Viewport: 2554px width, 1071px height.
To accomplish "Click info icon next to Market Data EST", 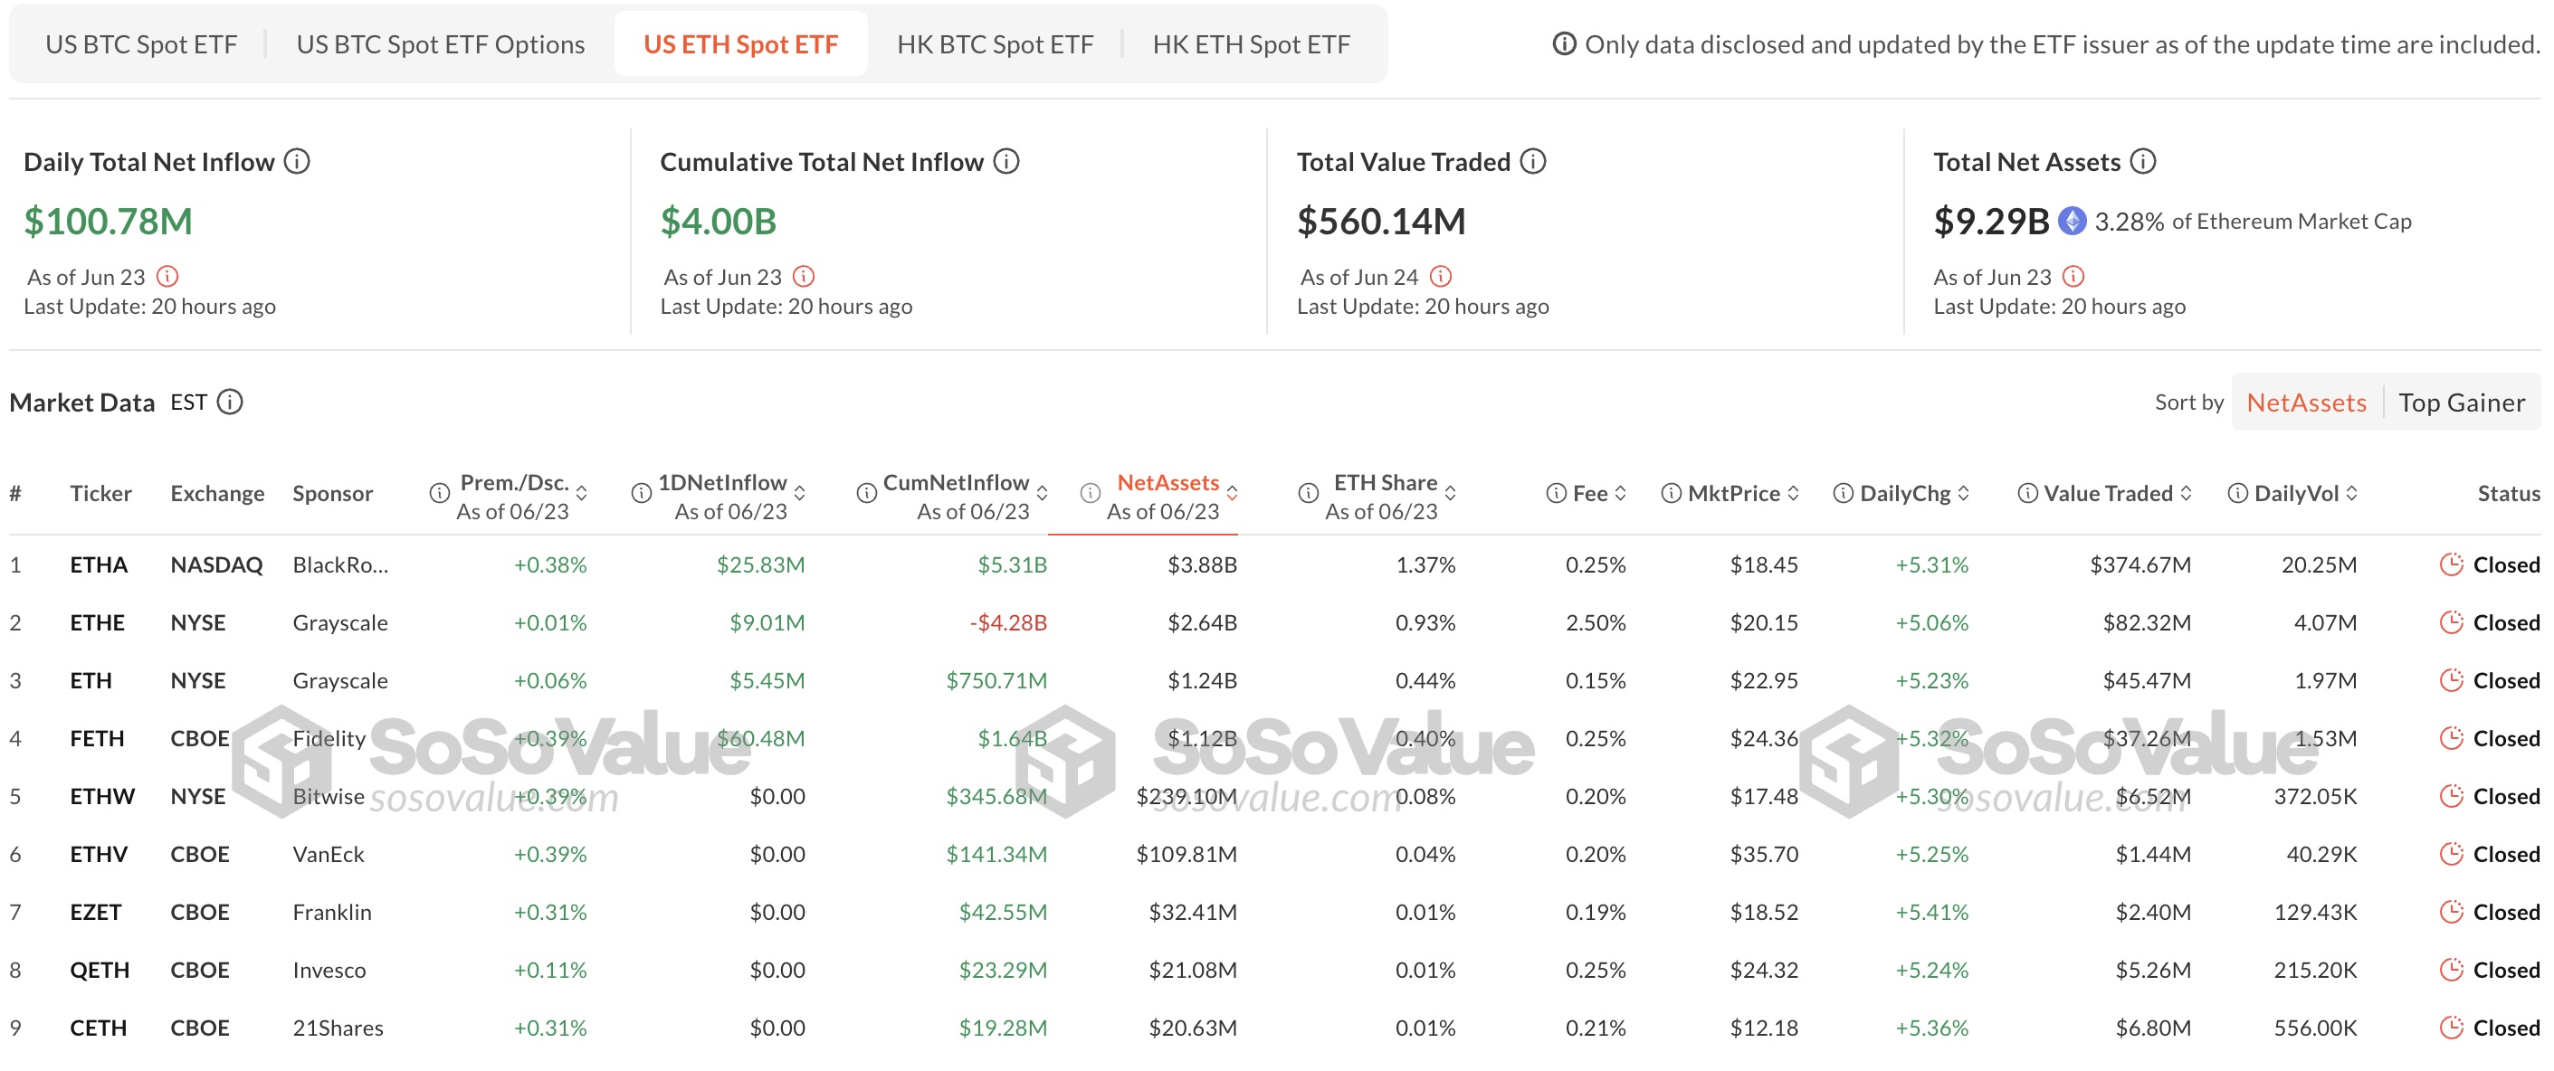I will [230, 403].
